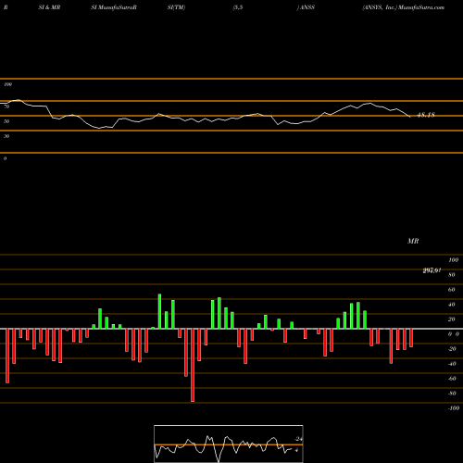
Task: Click the MR histogram title label
Action: pyautogui.click(x=413, y=241)
